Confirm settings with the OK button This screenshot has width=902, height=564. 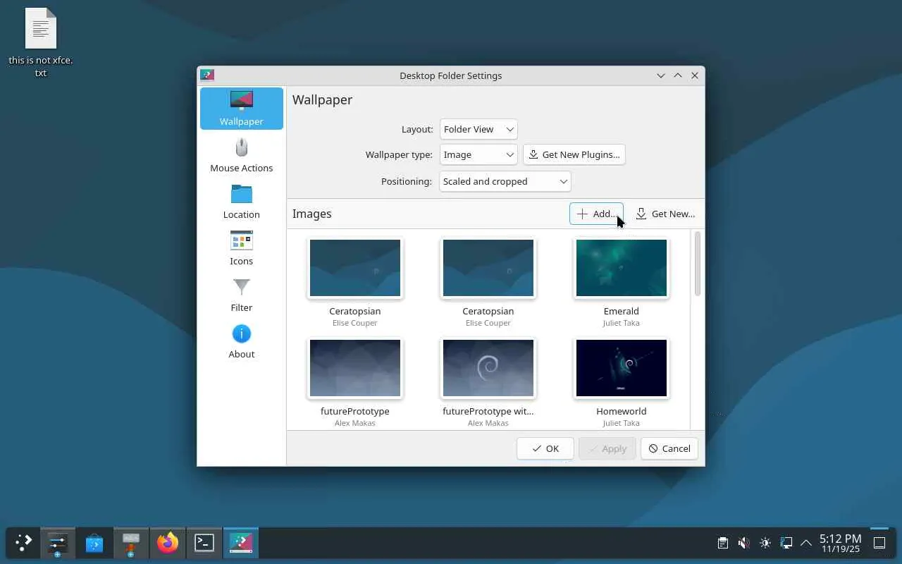pyautogui.click(x=545, y=448)
